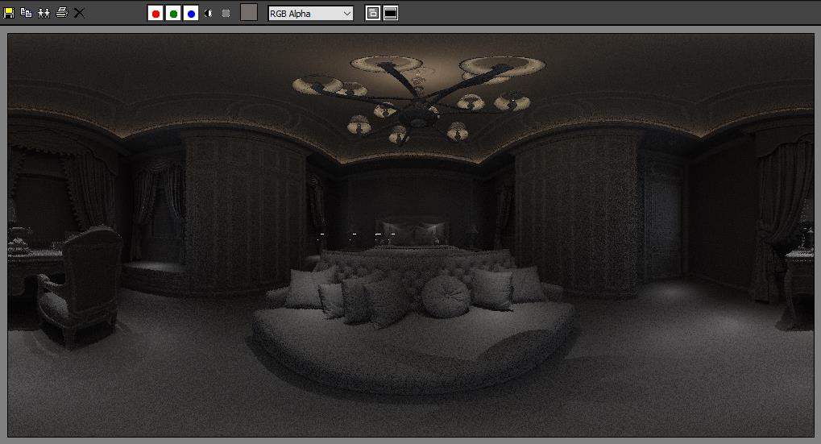The height and width of the screenshot is (444, 821).
Task: Click the rendered bedroom panorama image
Action: 411,235
